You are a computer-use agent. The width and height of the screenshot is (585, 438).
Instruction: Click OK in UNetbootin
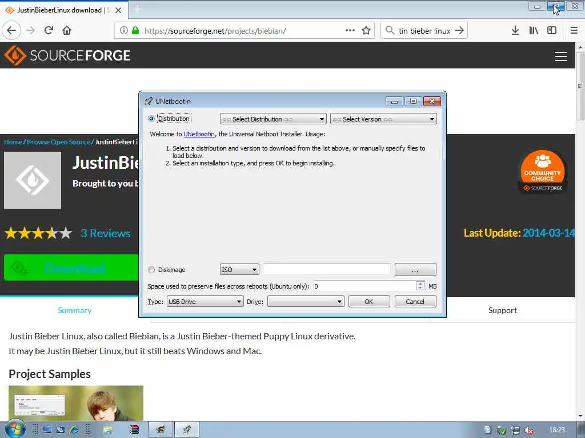click(369, 302)
